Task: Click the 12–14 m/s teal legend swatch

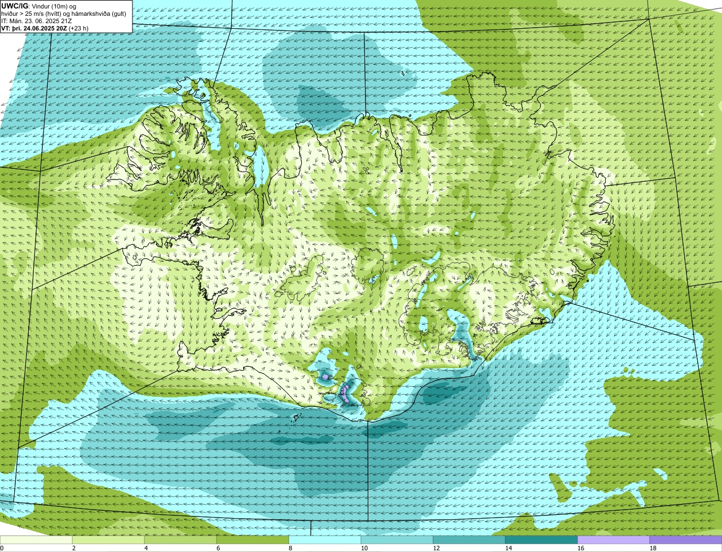Action: [469, 540]
